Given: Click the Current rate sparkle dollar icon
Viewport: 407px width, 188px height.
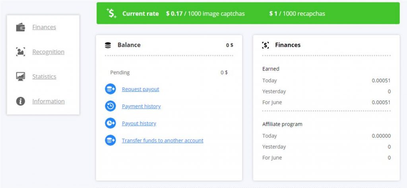Looking at the screenshot, I should tap(112, 14).
